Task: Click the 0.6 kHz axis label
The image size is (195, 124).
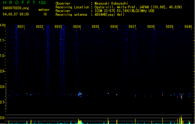Action: point(2,118)
